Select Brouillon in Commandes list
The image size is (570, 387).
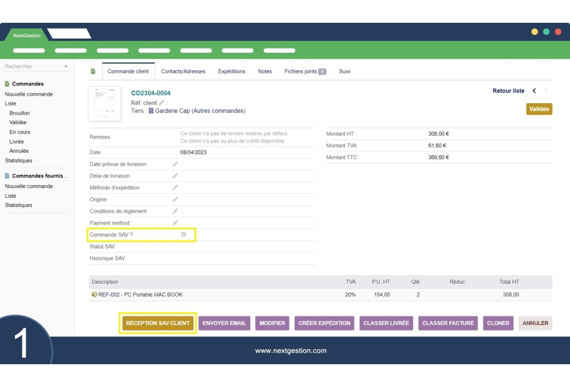(x=19, y=113)
